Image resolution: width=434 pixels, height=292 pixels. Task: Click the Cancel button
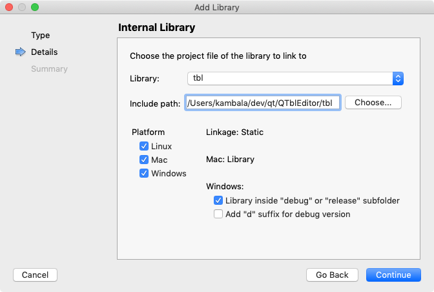[35, 275]
